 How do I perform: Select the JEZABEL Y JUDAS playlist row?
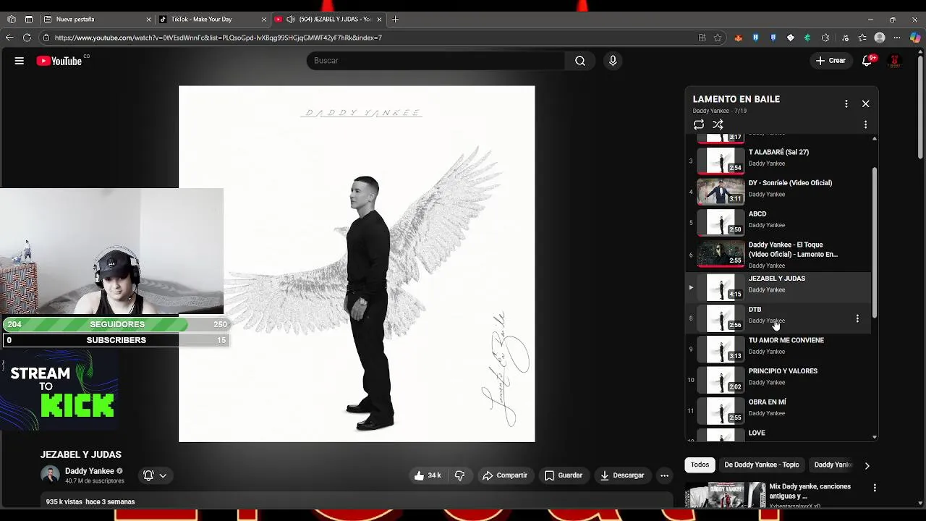pos(778,287)
